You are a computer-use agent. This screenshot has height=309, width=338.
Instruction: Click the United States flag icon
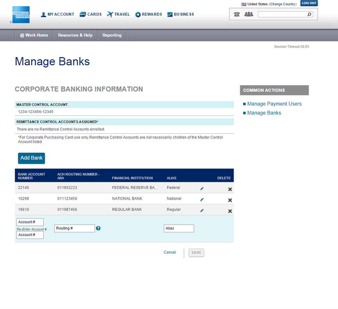244,4
